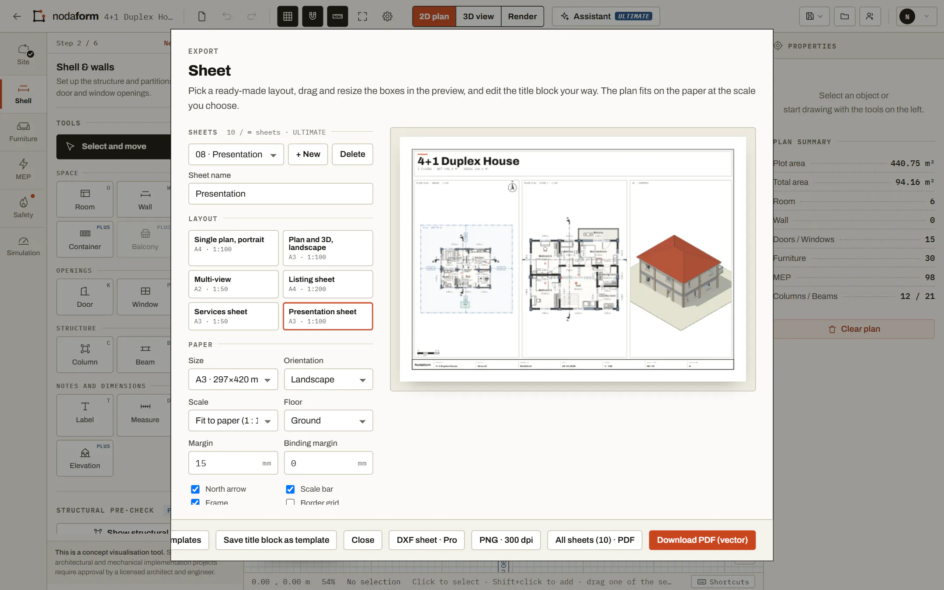Open the Furniture sidebar section

[x=23, y=132]
